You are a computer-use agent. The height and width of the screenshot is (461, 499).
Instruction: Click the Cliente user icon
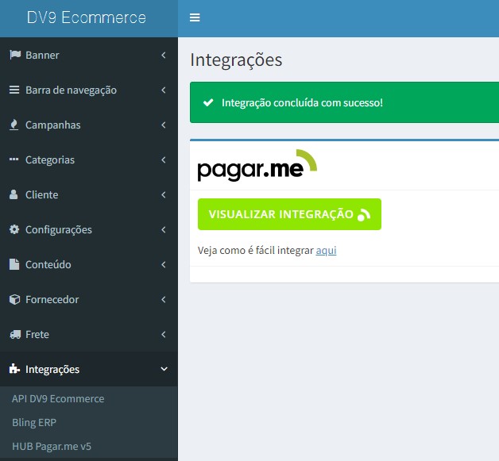(x=14, y=194)
